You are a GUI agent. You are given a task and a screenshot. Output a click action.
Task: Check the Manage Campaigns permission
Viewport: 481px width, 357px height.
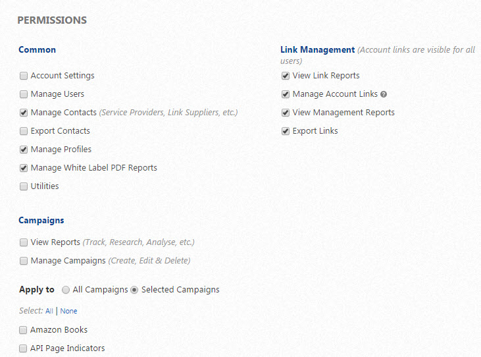(x=24, y=261)
